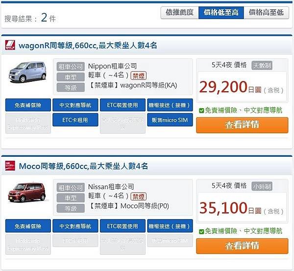
Task: Click wagonR's ETC卡租用 badge
Action: pos(75,120)
